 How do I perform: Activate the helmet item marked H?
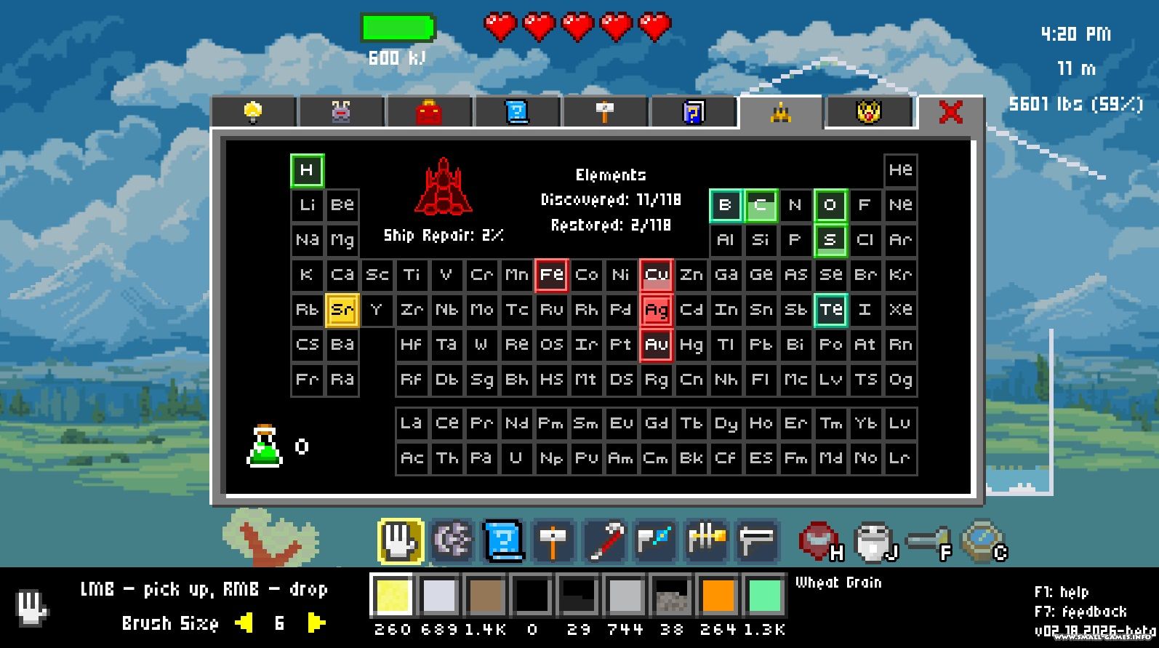[819, 542]
